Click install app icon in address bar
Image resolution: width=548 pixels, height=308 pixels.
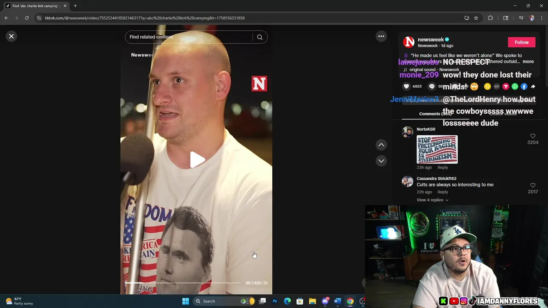467,18
